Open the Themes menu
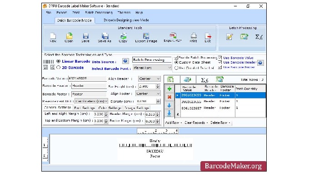The width and height of the screenshot is (309, 177). [124, 12]
